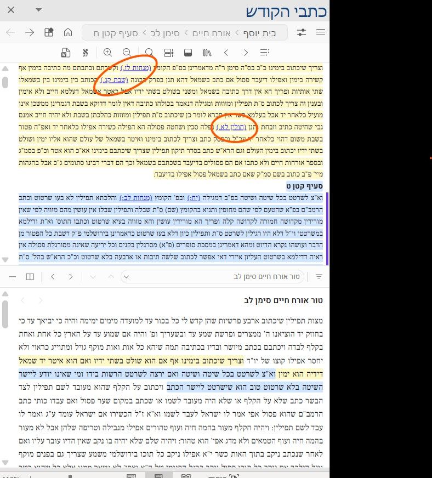The image size is (432, 478).
Task: Minimize the lower commentary pane
Action: pyautogui.click(x=13, y=276)
